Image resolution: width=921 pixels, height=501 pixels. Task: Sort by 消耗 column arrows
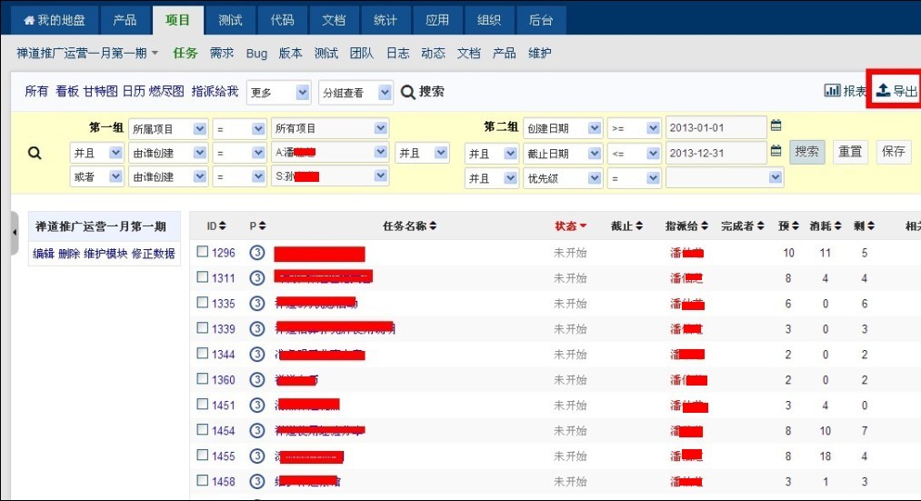coord(838,226)
